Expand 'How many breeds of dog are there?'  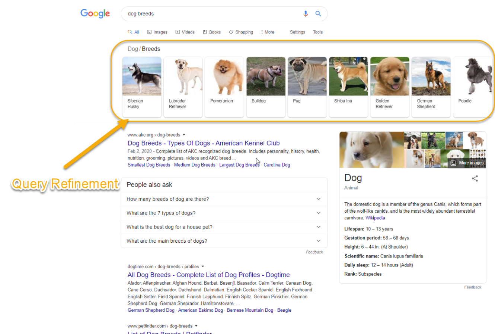click(224, 199)
